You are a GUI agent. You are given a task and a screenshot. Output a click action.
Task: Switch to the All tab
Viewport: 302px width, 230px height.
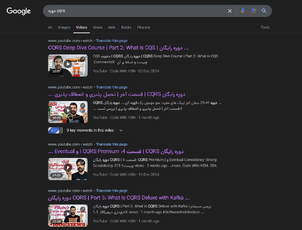point(50,27)
